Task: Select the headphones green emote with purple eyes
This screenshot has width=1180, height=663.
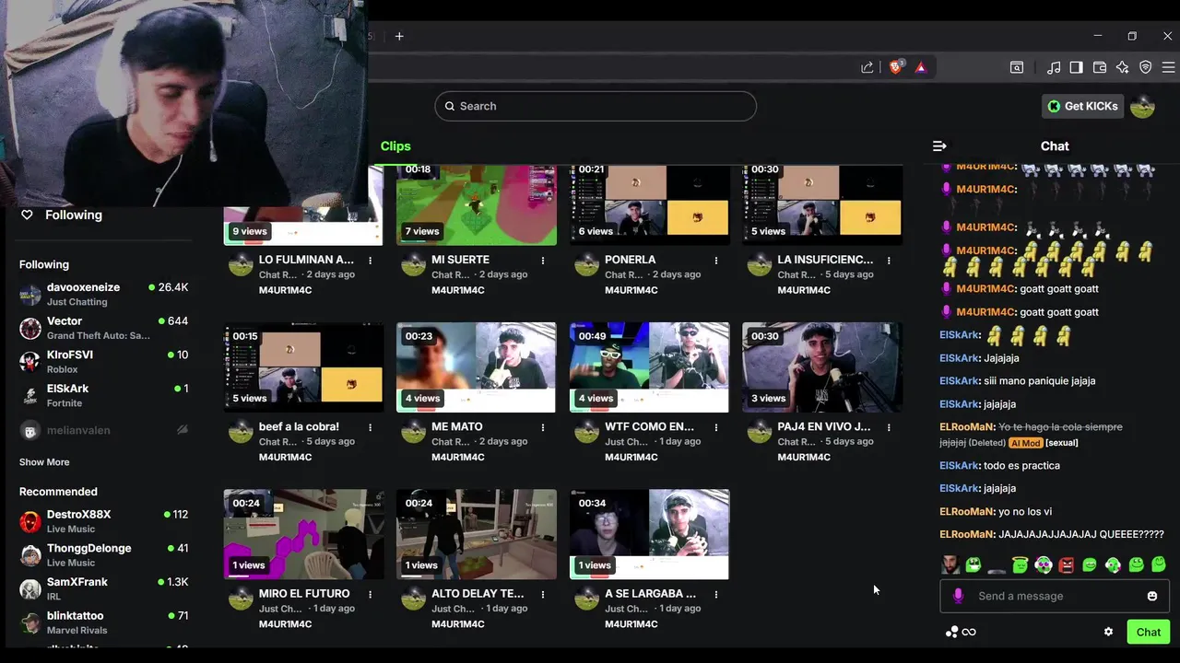Action: 1044,564
